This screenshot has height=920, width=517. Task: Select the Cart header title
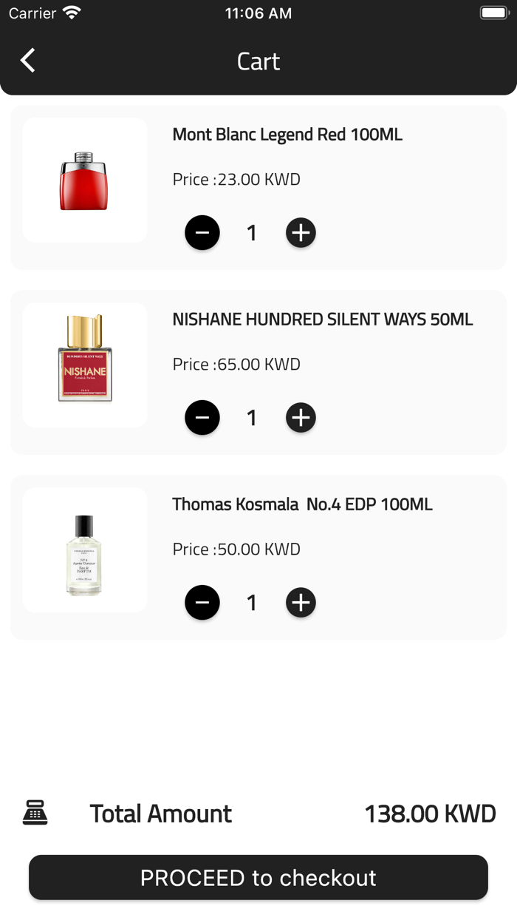coord(258,61)
